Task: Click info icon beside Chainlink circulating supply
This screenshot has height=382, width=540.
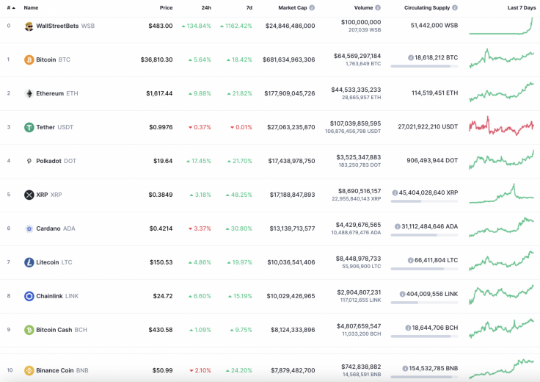Action: tap(402, 294)
